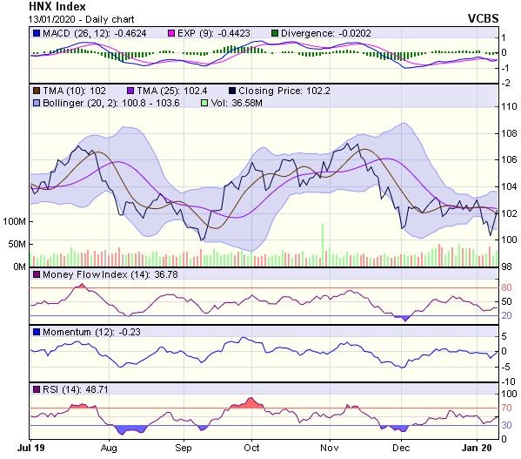
Task: Click the tall November volume spike bar
Action: coord(323,245)
